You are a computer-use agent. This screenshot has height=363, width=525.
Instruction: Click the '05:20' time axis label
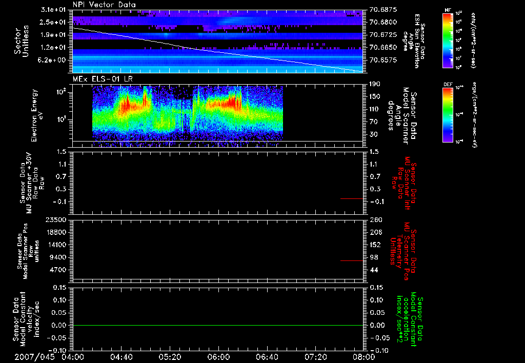pyautogui.click(x=170, y=357)
